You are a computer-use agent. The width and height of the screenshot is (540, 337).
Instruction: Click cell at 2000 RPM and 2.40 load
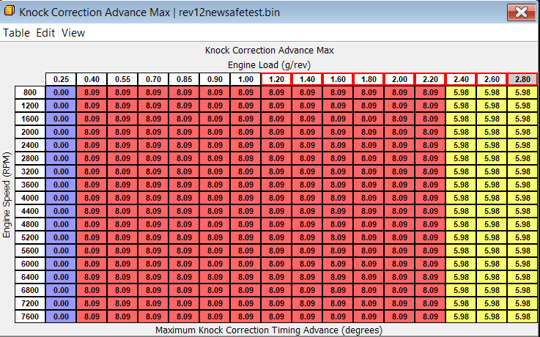[x=461, y=132]
